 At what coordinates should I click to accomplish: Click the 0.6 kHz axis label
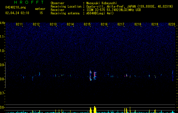[x=2, y=107]
